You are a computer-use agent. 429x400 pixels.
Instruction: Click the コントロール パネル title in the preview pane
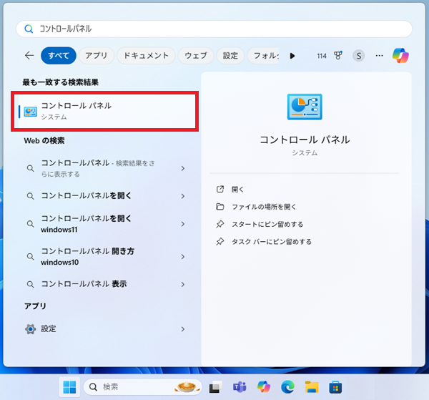(305, 140)
